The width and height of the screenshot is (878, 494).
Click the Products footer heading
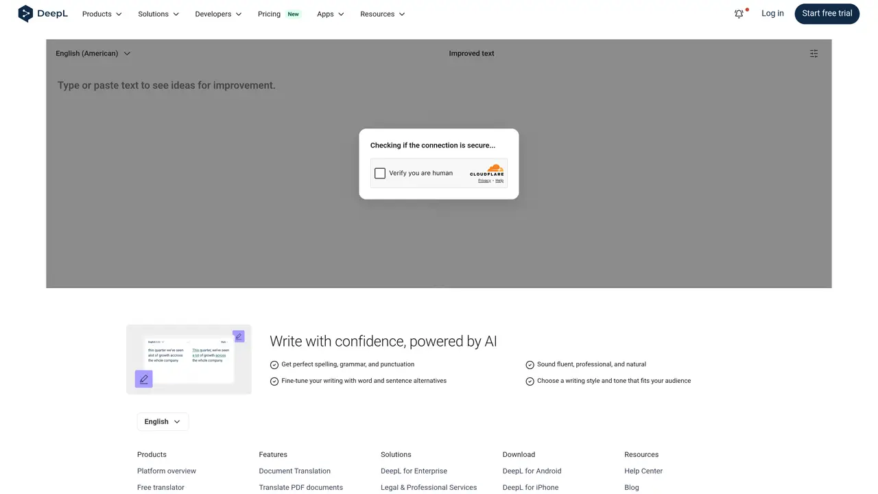(152, 455)
